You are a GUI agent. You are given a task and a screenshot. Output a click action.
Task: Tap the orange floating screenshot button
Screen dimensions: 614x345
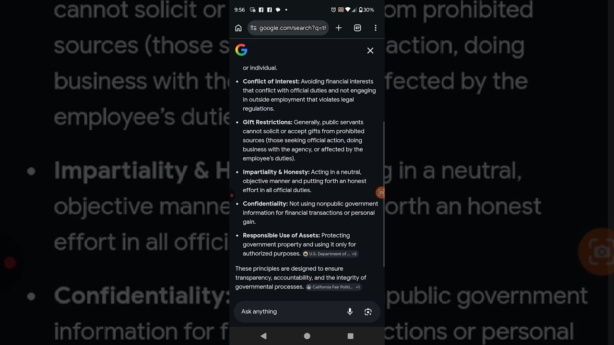point(380,193)
